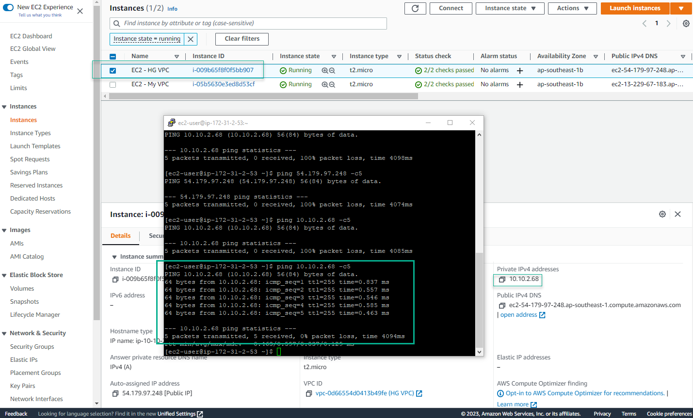Open the Actions dropdown
Image resolution: width=693 pixels, height=418 pixels.
[572, 8]
